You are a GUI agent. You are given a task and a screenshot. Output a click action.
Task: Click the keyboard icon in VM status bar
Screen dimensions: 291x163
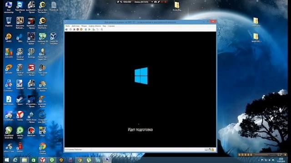[206, 149]
